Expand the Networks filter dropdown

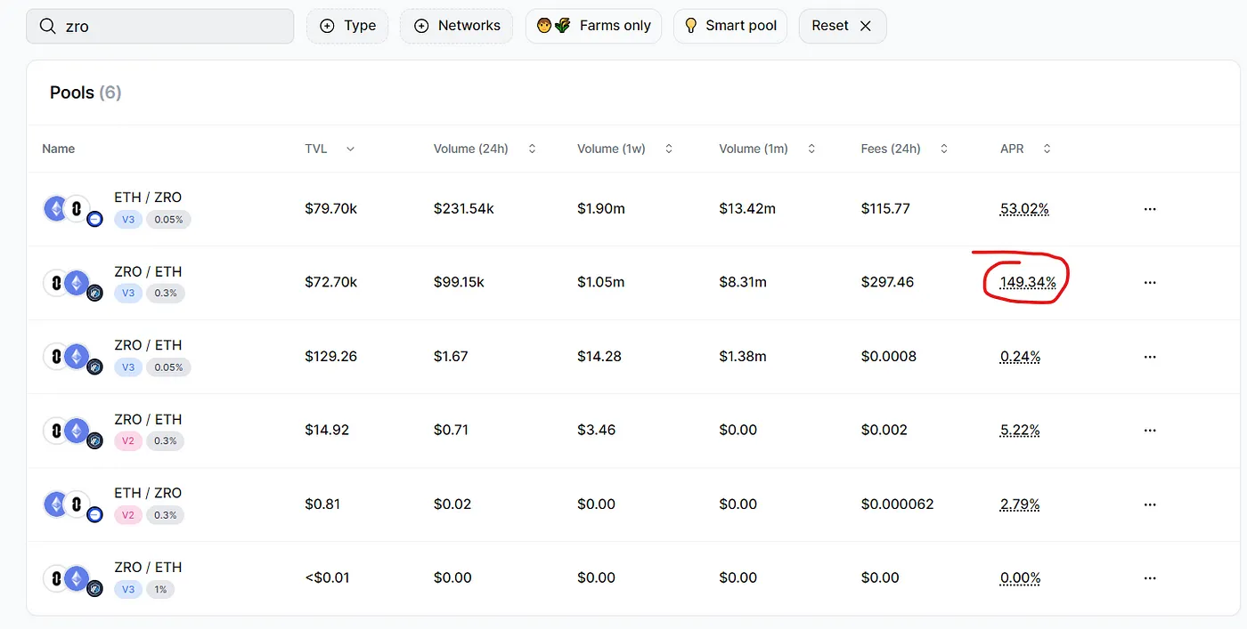[457, 26]
